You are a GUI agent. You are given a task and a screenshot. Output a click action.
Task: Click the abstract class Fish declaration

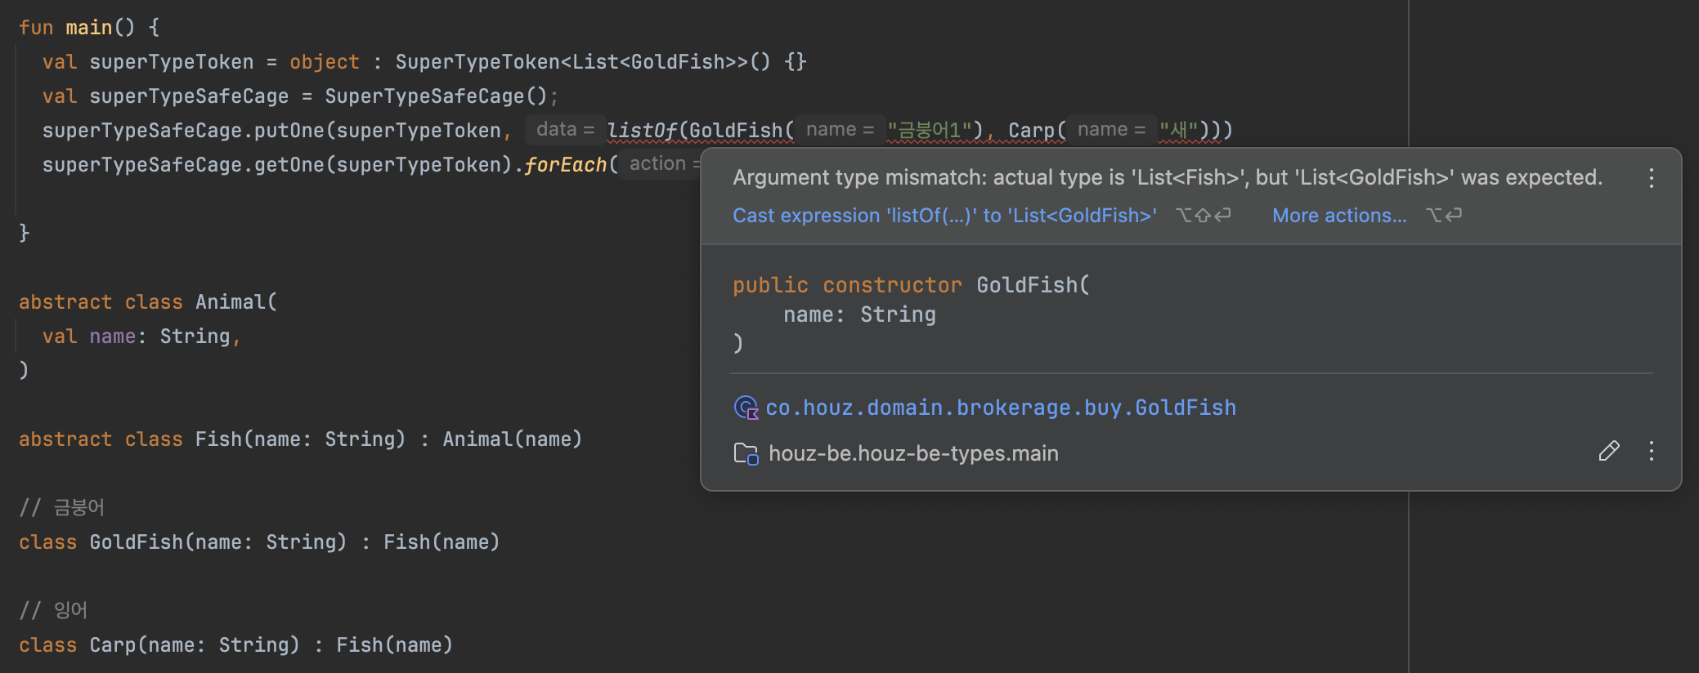pyautogui.click(x=300, y=439)
